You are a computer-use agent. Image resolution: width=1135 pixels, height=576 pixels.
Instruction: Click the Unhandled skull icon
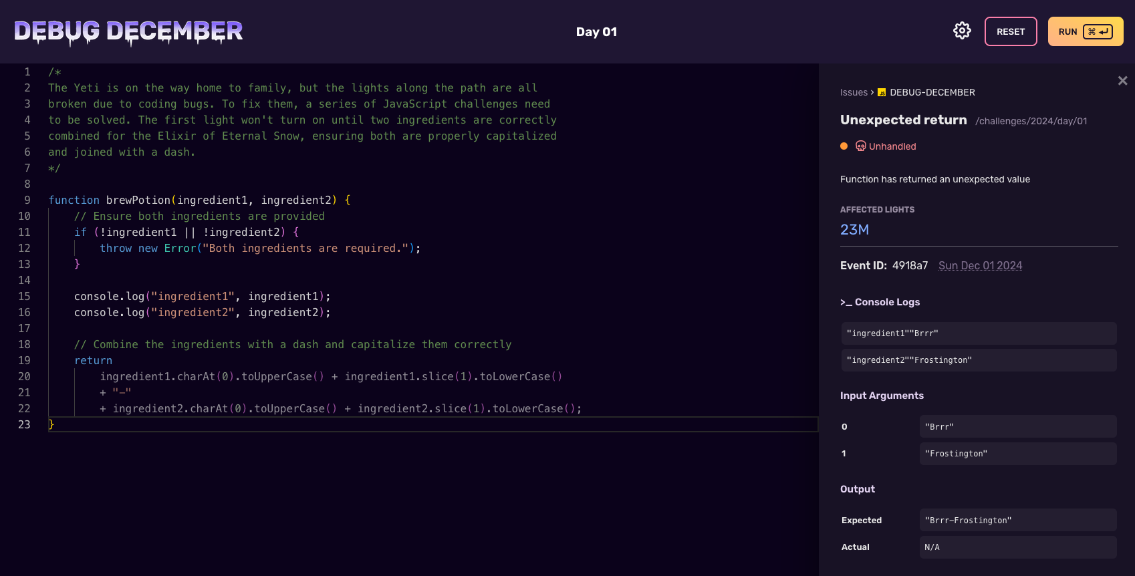(861, 146)
